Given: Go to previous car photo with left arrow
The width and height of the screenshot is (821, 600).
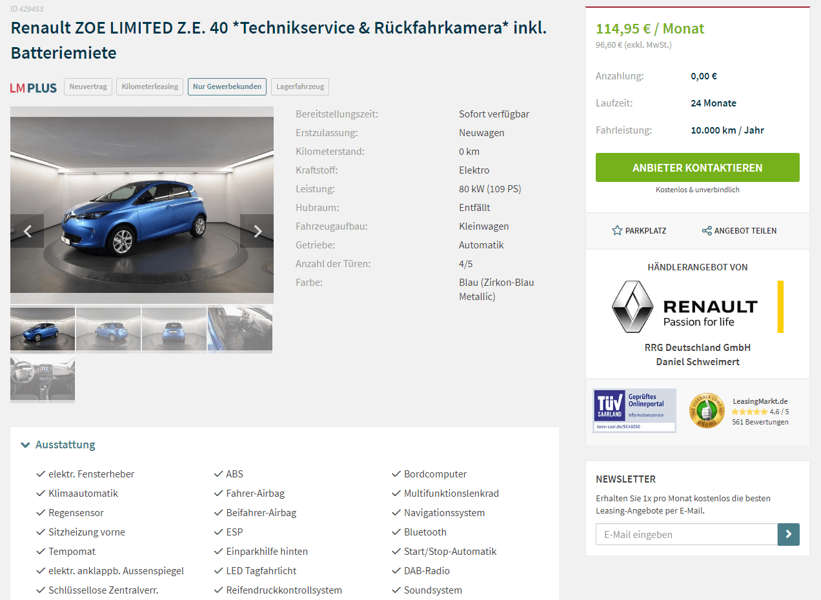Looking at the screenshot, I should pyautogui.click(x=27, y=231).
